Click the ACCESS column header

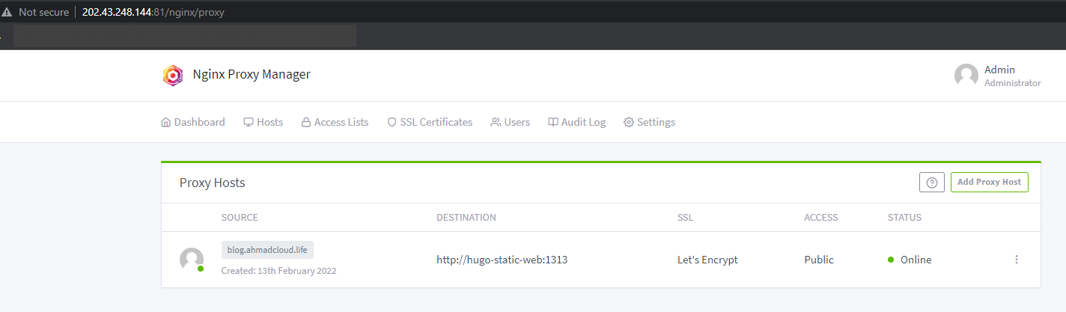point(821,218)
